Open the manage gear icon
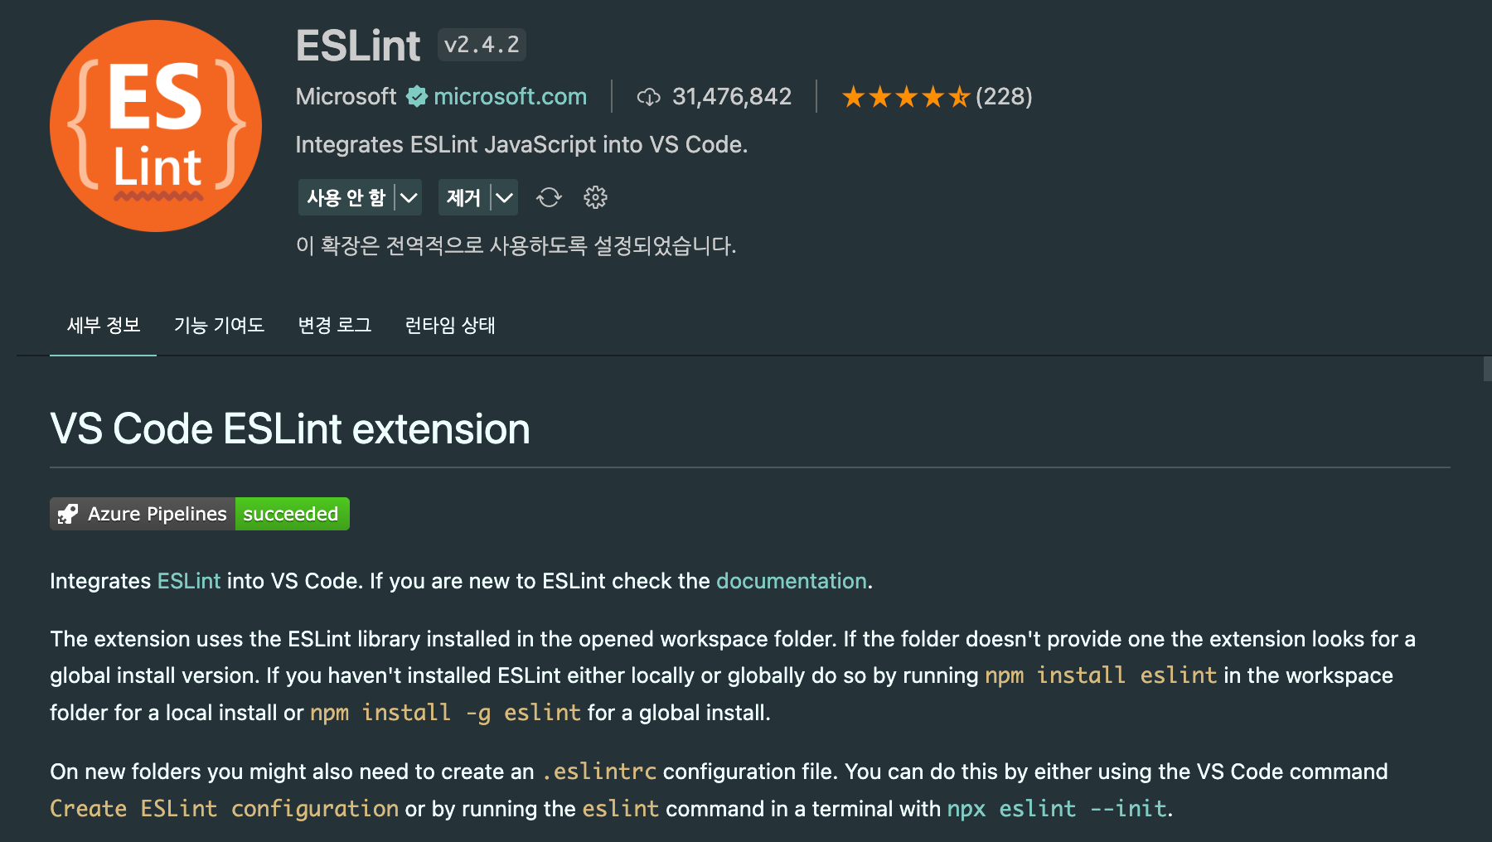1492x842 pixels. click(x=595, y=197)
